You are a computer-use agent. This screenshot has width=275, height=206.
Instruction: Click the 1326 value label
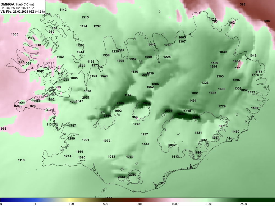coord(205,83)
